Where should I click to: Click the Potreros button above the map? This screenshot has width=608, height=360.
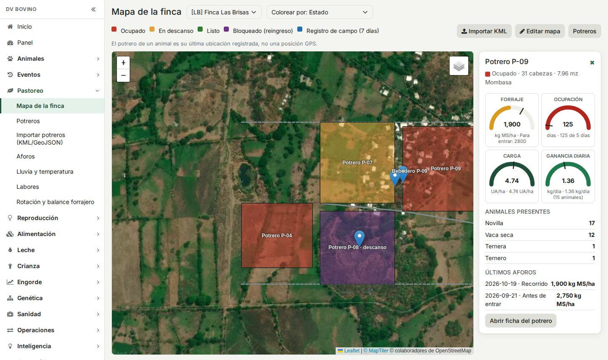tap(585, 31)
